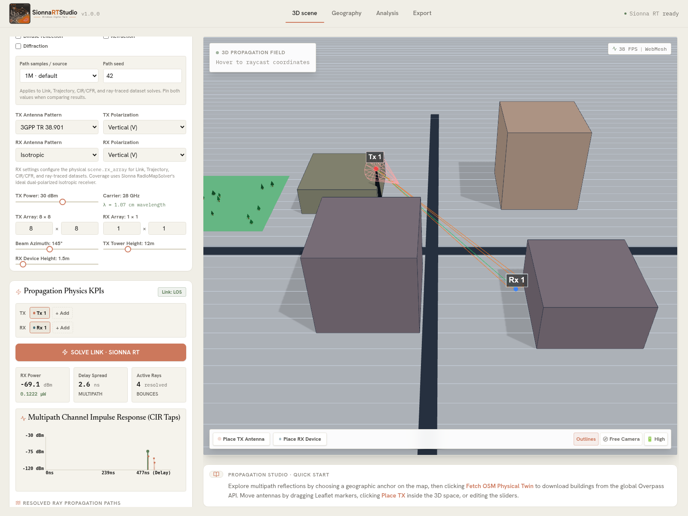
Task: Add another transmitter with TX + Add
Action: click(x=62, y=313)
